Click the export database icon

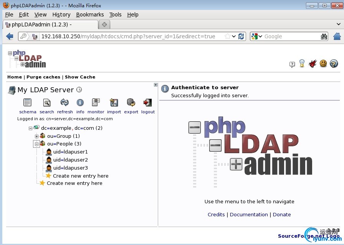[131, 102]
